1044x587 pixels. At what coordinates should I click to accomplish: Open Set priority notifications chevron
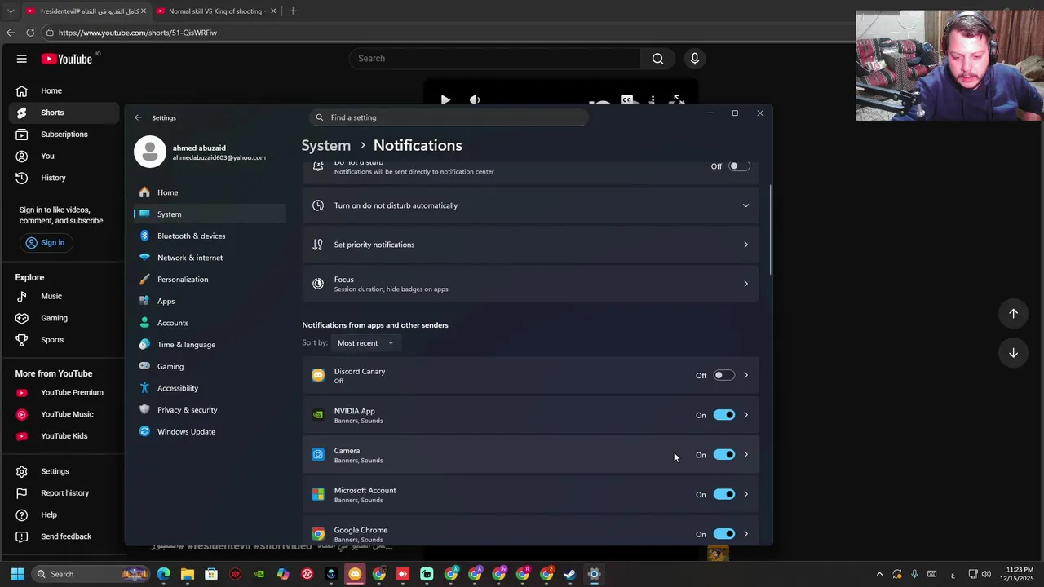coord(745,245)
